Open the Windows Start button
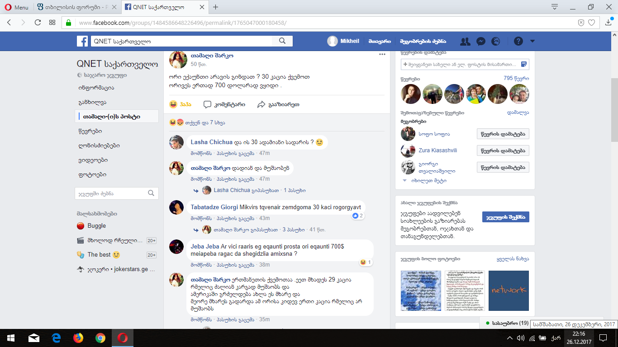This screenshot has height=347, width=618. 10,338
